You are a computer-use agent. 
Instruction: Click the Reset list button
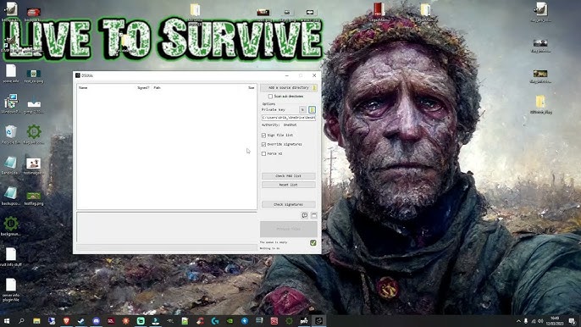click(288, 185)
